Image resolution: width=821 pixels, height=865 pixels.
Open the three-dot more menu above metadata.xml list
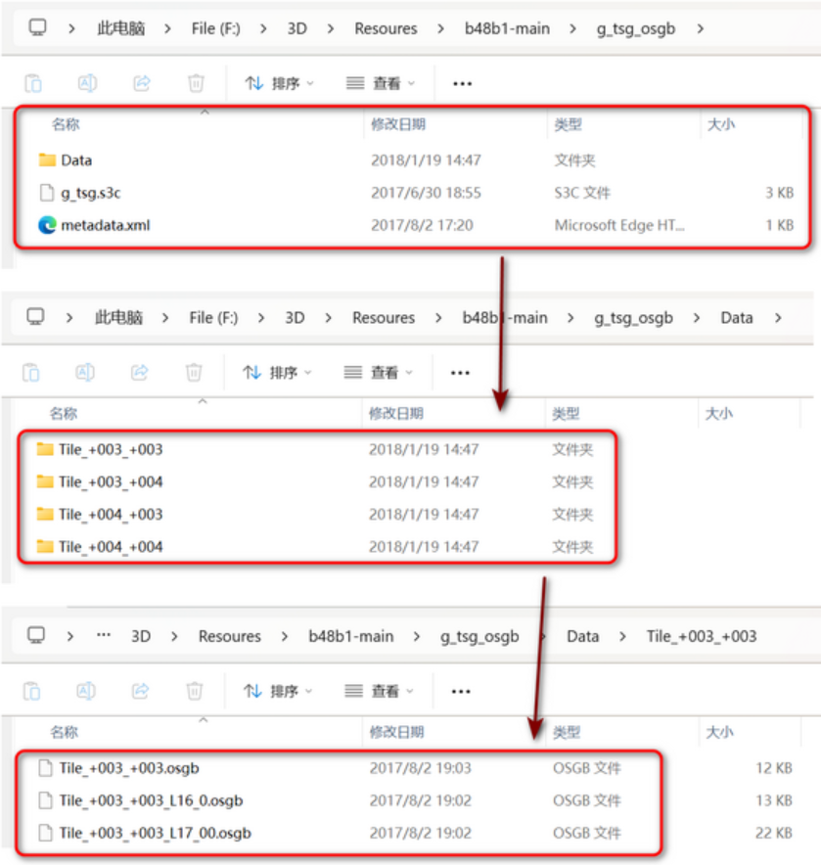[463, 84]
